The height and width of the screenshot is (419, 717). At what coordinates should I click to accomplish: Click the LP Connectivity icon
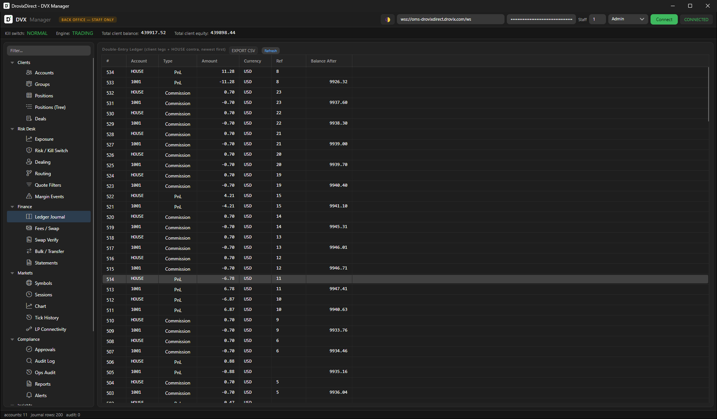(29, 329)
